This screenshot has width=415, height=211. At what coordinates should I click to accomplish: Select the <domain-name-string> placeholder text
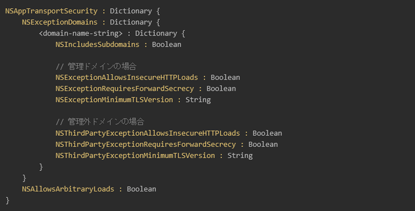(81, 33)
